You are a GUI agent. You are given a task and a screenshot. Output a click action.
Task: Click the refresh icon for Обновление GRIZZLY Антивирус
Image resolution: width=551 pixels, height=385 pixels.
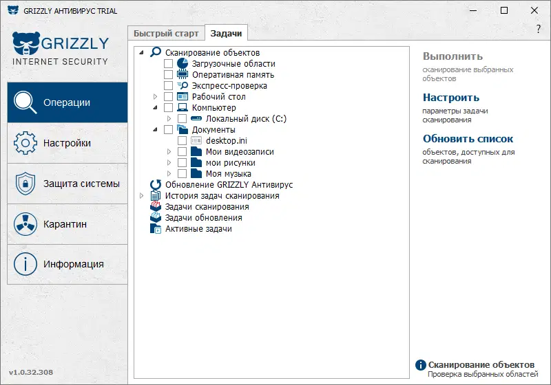point(156,184)
